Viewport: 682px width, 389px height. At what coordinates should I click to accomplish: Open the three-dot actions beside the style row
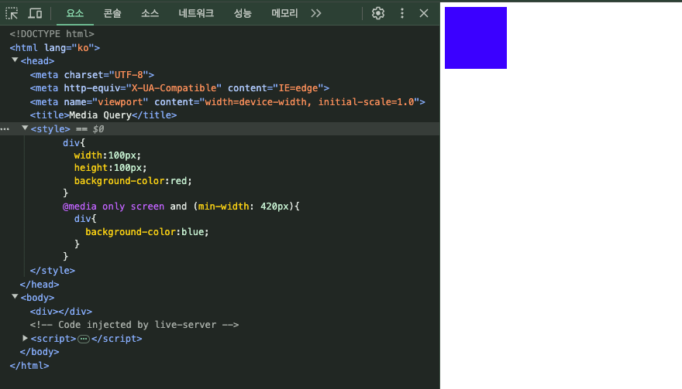pyautogui.click(x=5, y=129)
